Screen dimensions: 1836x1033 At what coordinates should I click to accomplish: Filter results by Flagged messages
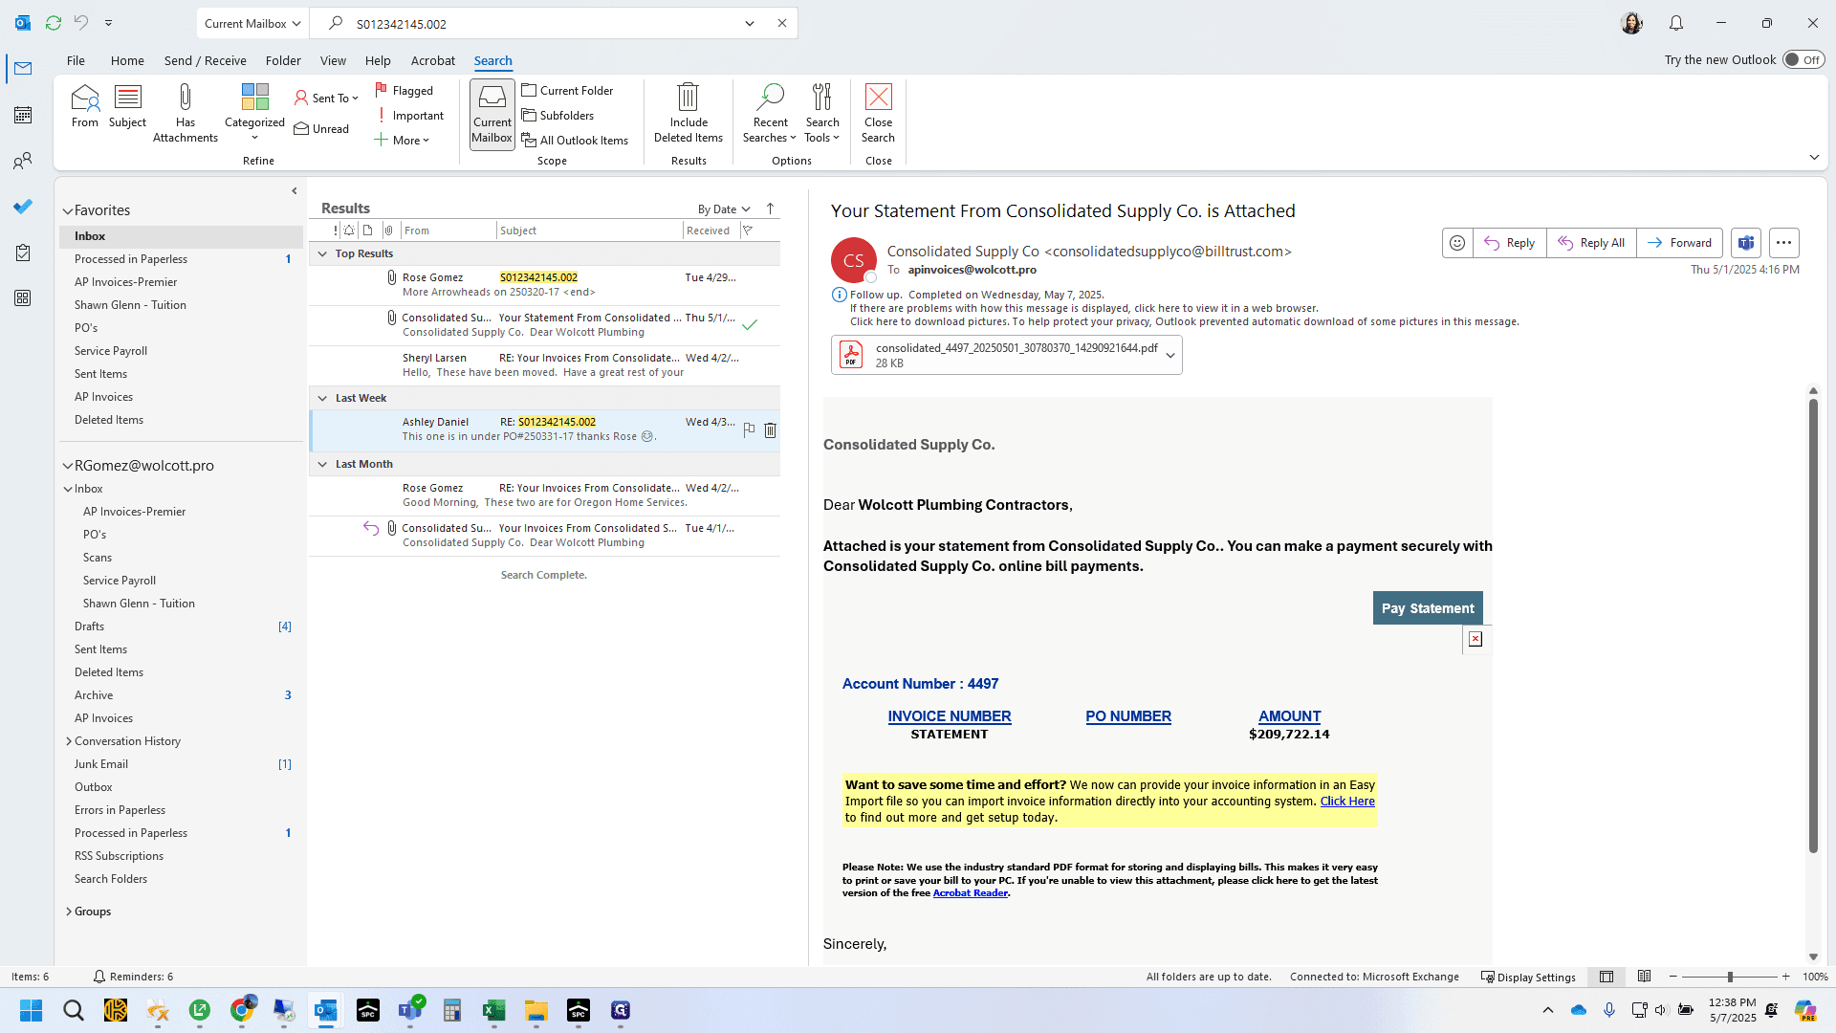click(x=404, y=90)
